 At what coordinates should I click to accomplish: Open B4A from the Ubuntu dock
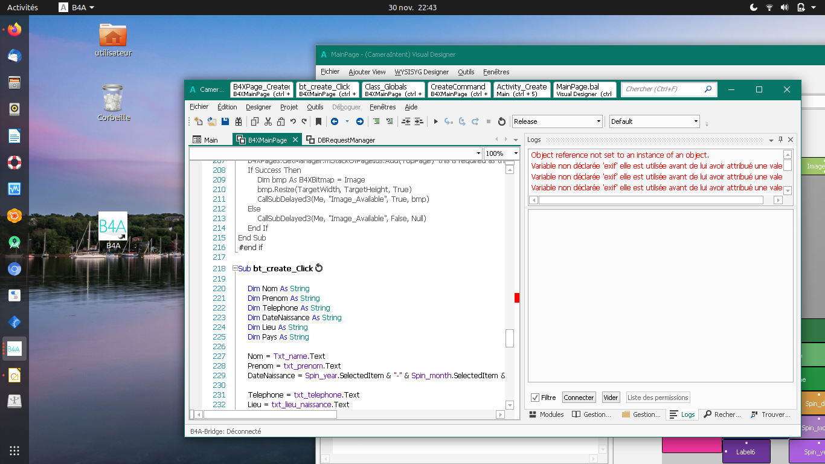point(14,349)
